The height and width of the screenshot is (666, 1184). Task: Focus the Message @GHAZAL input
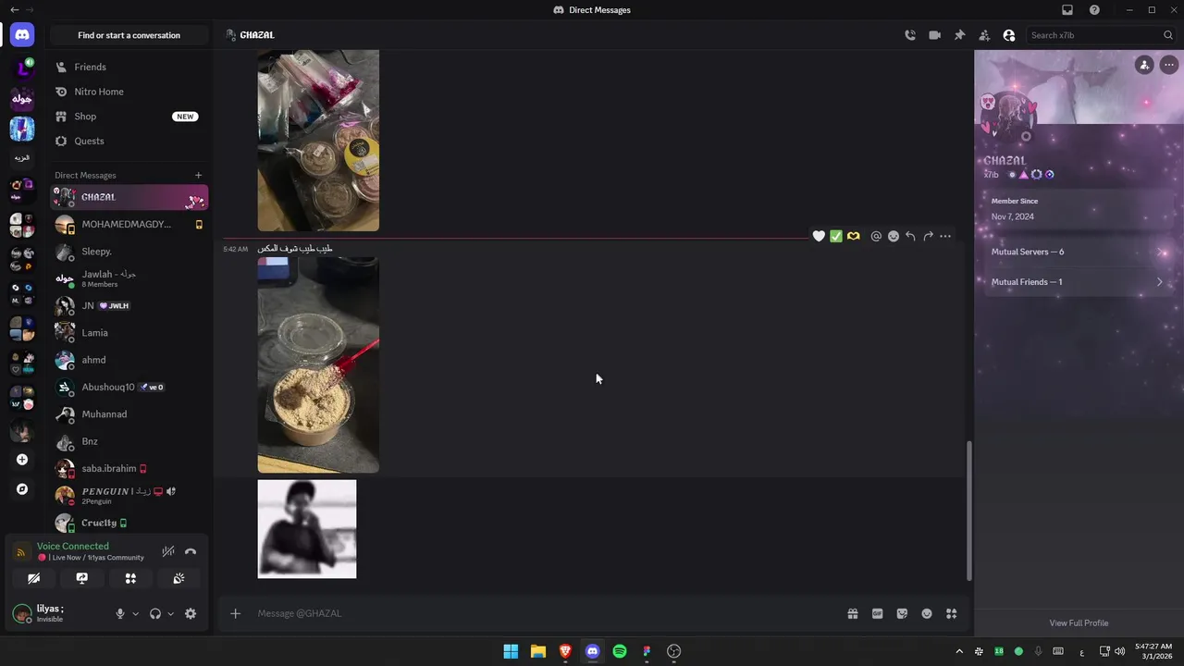546,613
